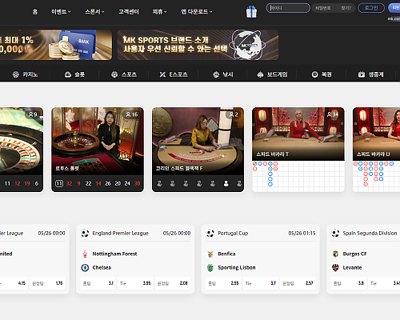Click the Spain Segunda Division league title
The image size is (400, 320).
pyautogui.click(x=370, y=234)
